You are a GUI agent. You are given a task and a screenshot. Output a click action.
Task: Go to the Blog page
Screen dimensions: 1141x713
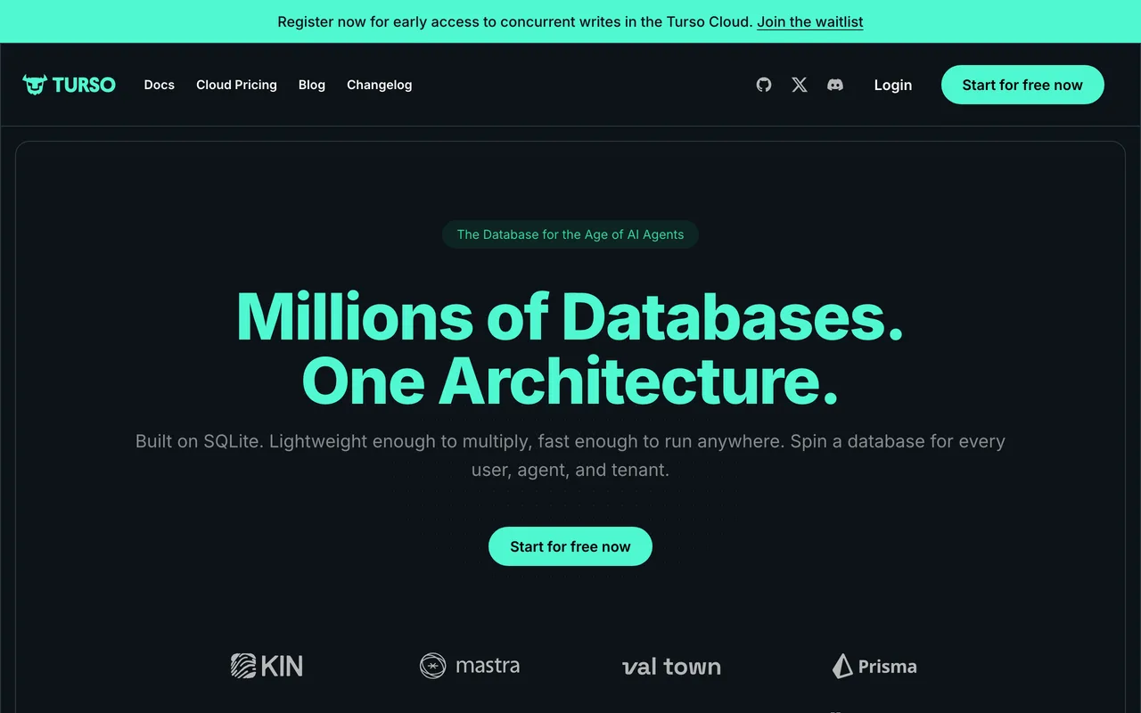312,85
